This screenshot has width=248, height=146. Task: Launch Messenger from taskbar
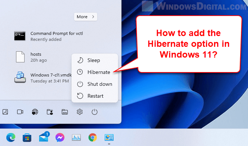point(60,137)
